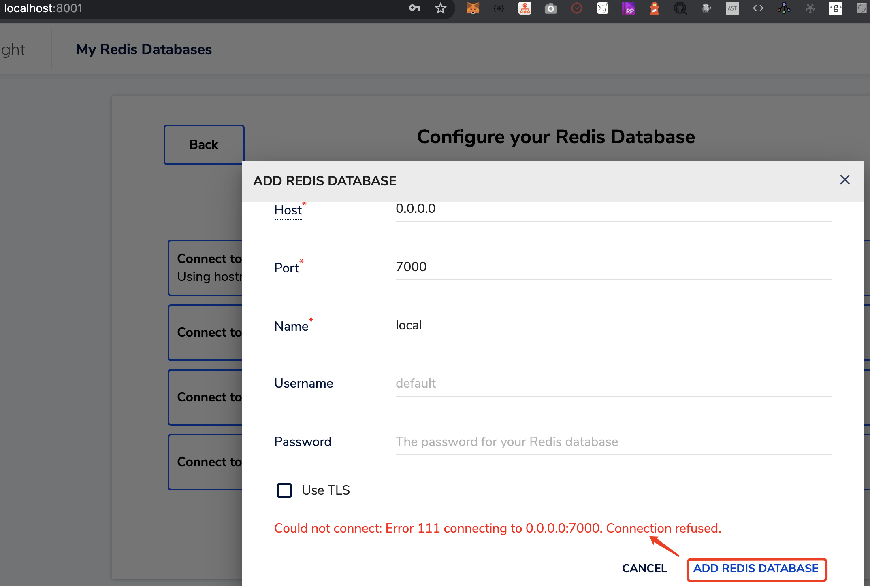This screenshot has height=586, width=870.
Task: Close the Add Redis Database dialog
Action: point(844,180)
